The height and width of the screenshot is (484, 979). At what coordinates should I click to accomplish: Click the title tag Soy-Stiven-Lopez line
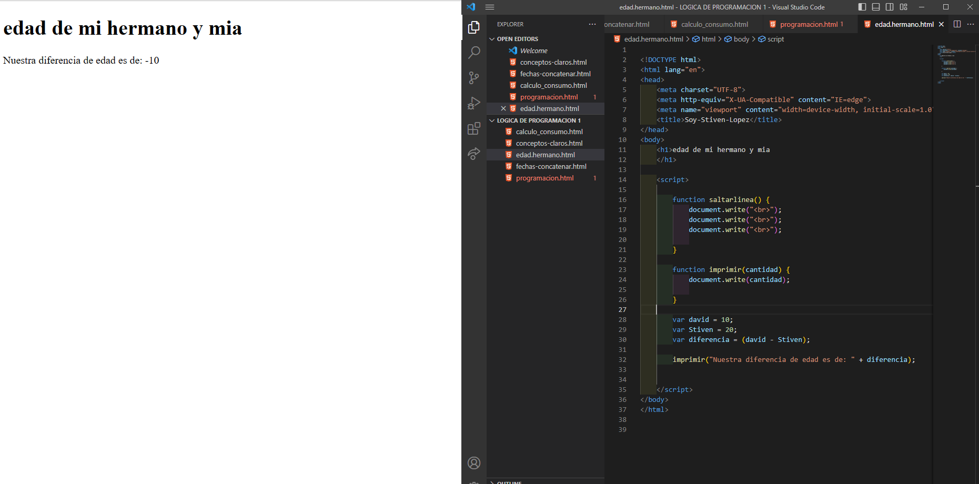pyautogui.click(x=719, y=120)
